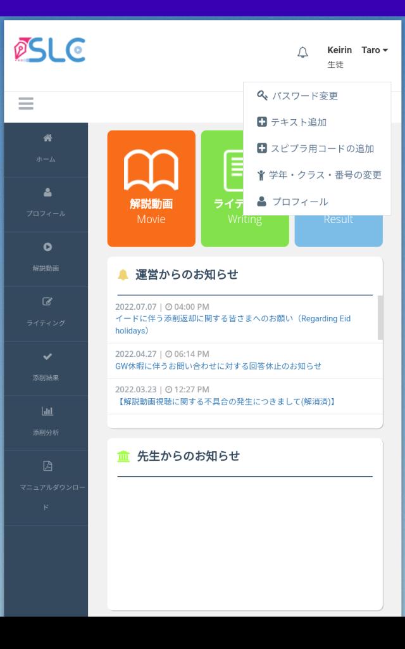This screenshot has height=649, width=405.
Task: Click the document icon on Writing card
Action: pos(234,170)
